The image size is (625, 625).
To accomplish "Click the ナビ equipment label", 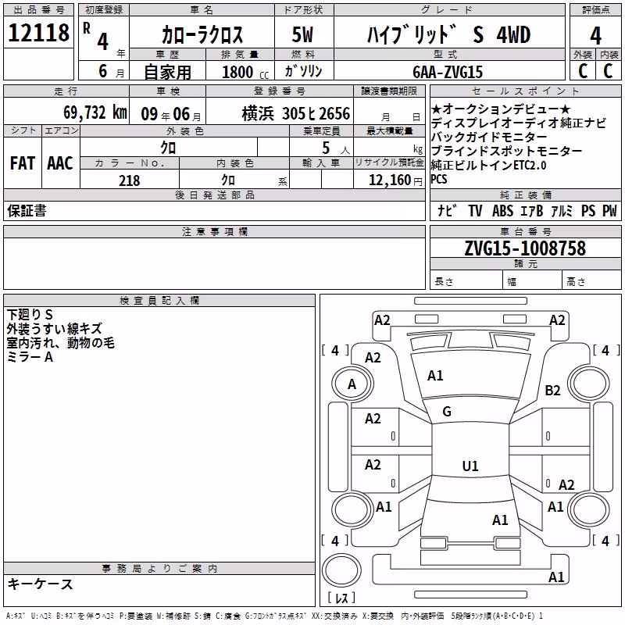I will (x=447, y=210).
